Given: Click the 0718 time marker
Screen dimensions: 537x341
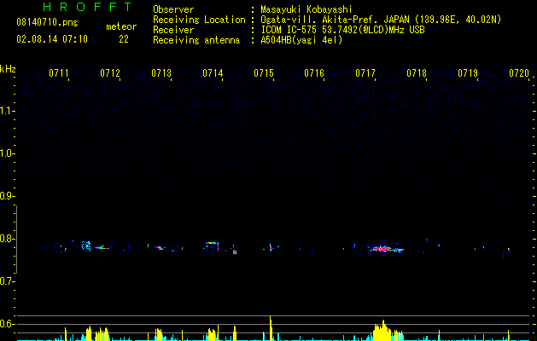Looking at the screenshot, I should point(417,72).
